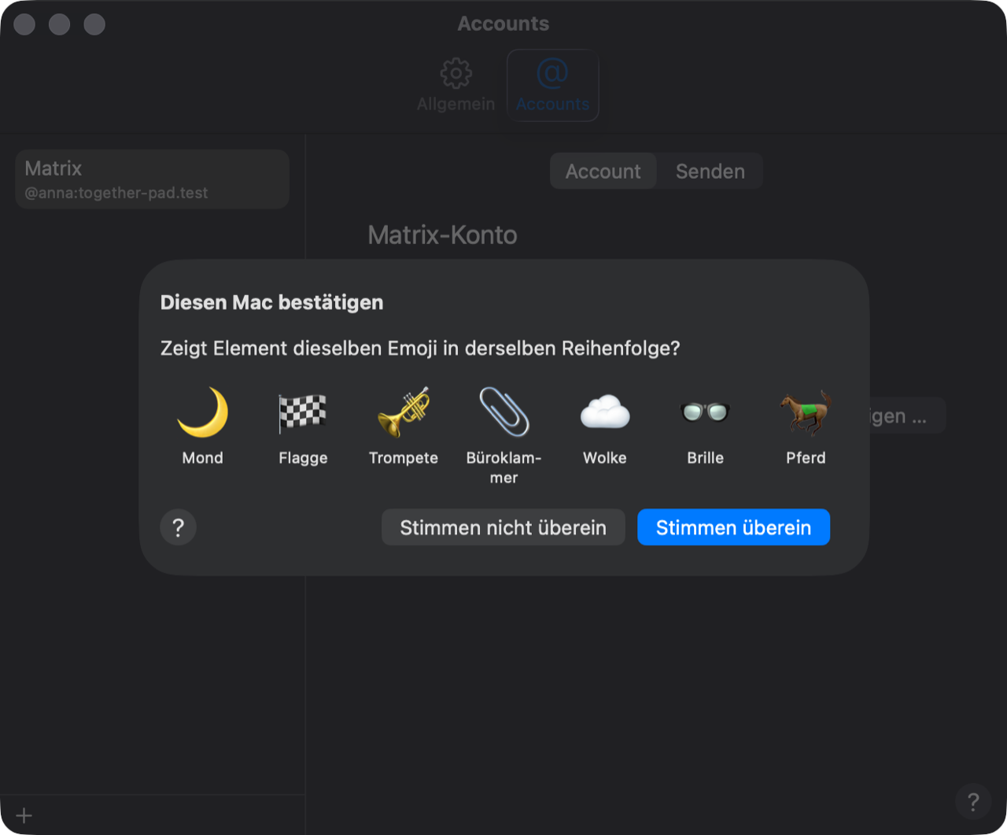
Task: Open window help at bottom right
Action: click(x=973, y=801)
